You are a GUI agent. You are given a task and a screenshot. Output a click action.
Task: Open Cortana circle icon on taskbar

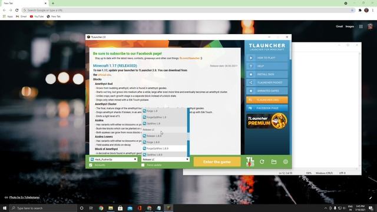81,208
